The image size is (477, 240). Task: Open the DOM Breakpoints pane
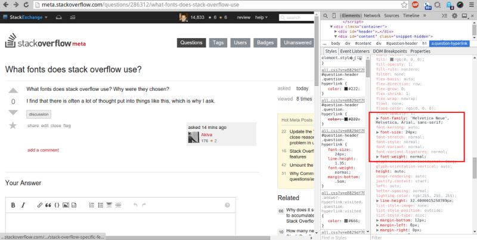coord(390,51)
